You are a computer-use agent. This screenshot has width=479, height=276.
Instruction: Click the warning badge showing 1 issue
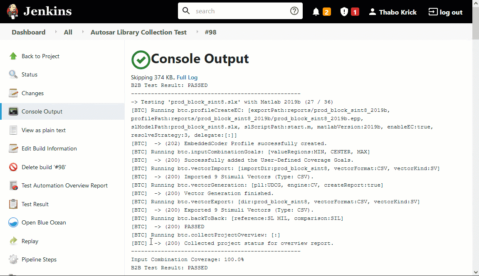[349, 11]
